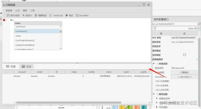Switch to the 日志 tab
The height and width of the screenshot is (109, 201).
27,67
